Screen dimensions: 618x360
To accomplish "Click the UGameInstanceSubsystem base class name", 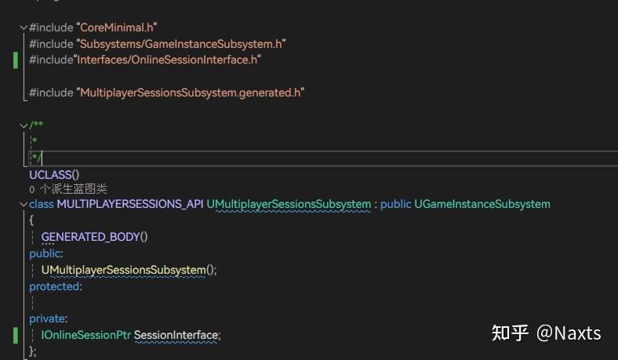I will pyautogui.click(x=482, y=204).
